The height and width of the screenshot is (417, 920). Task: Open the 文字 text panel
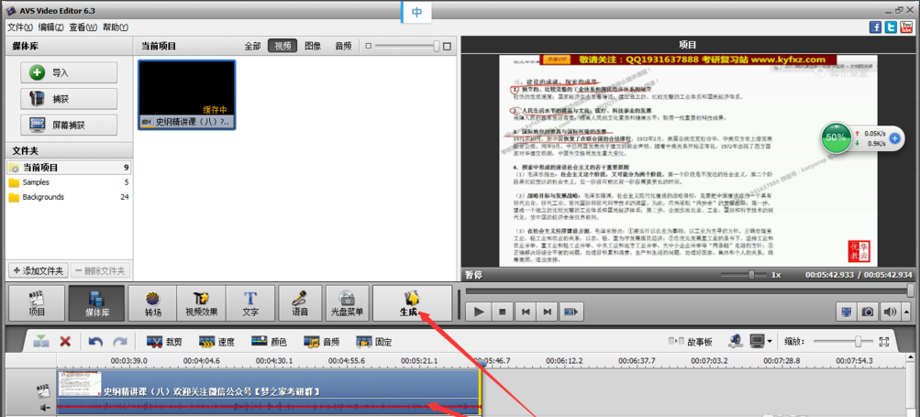click(x=250, y=303)
